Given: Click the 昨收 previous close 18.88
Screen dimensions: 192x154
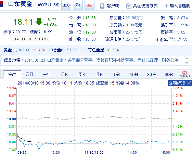Looking at the screenshot, I should (90, 39).
